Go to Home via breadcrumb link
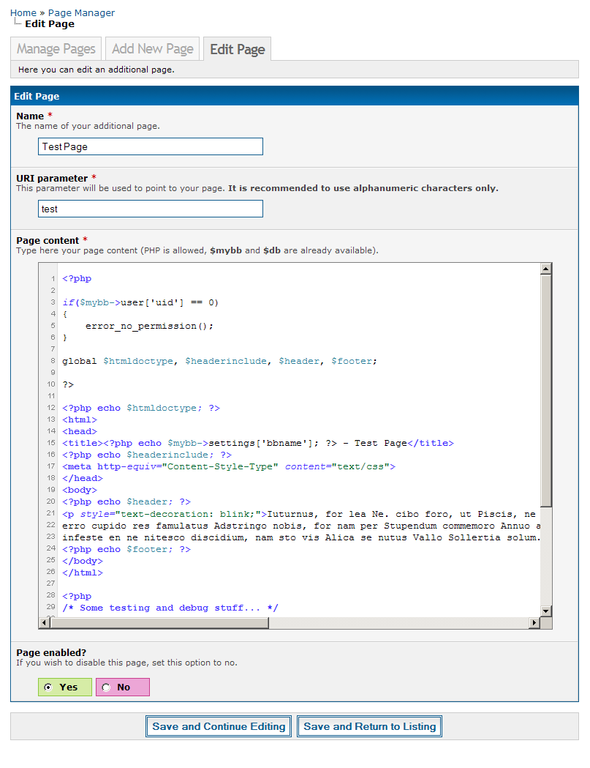Screen dimensions: 590x768 [23, 12]
